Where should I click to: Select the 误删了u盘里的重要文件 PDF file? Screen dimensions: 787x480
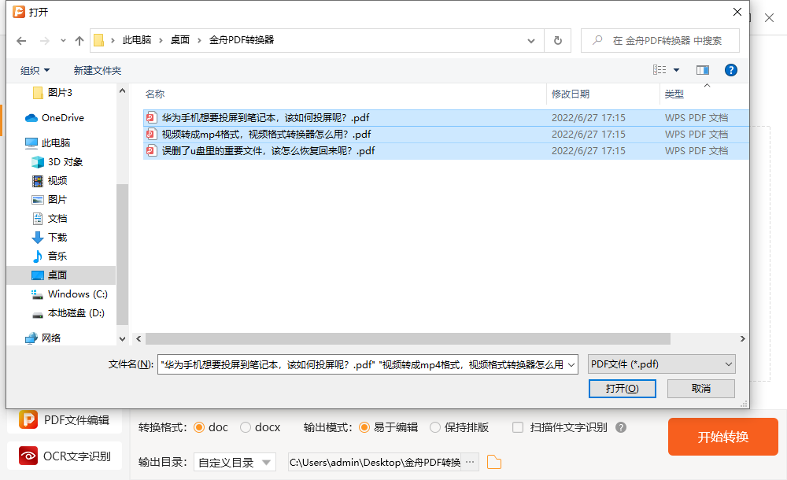[445, 150]
